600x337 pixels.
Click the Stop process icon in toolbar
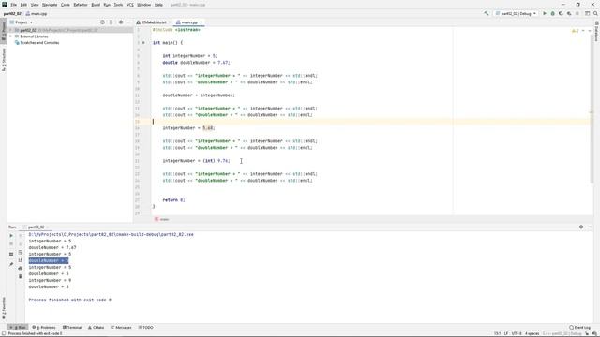click(x=577, y=13)
